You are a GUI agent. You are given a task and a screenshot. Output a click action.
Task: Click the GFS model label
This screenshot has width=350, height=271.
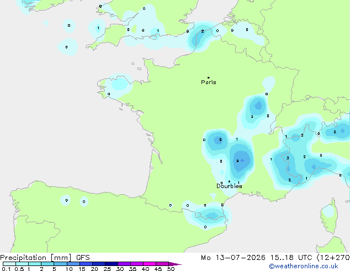(83, 258)
